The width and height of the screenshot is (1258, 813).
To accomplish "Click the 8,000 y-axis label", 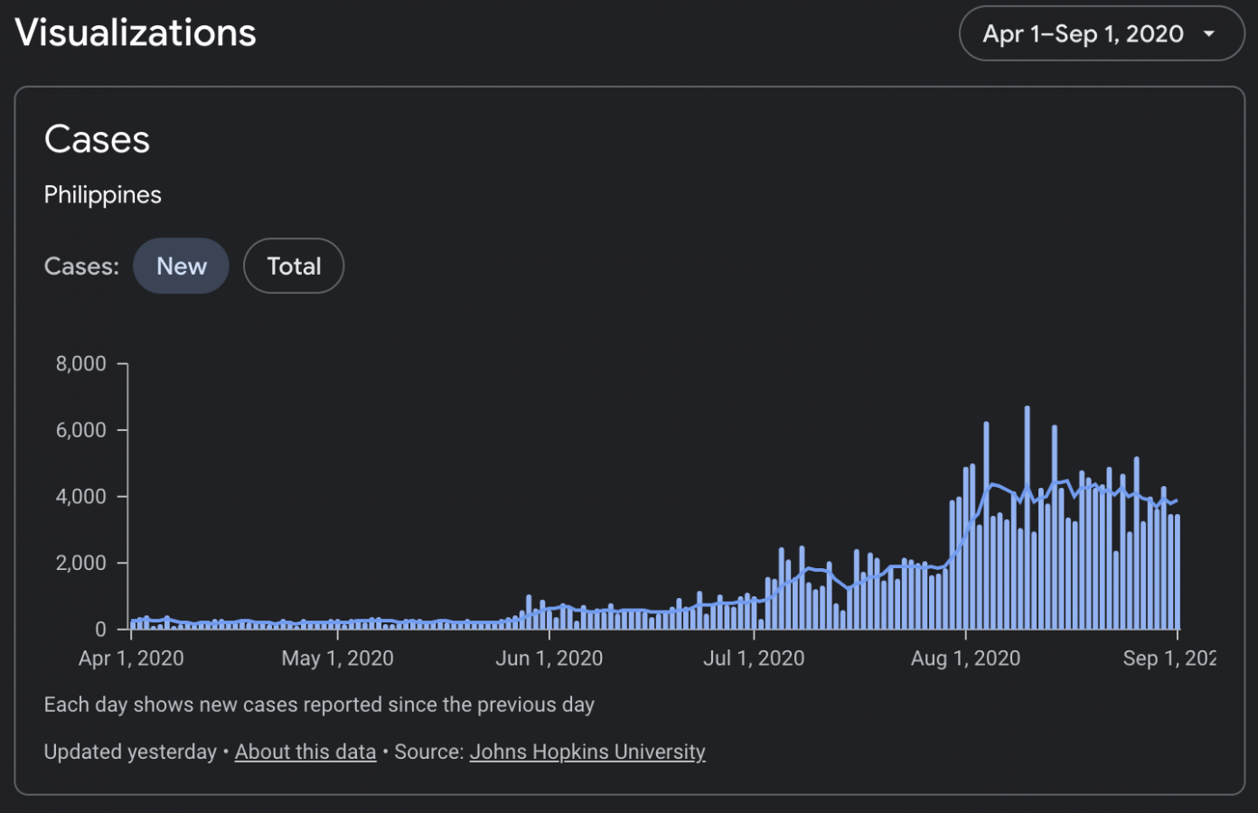I will click(81, 364).
